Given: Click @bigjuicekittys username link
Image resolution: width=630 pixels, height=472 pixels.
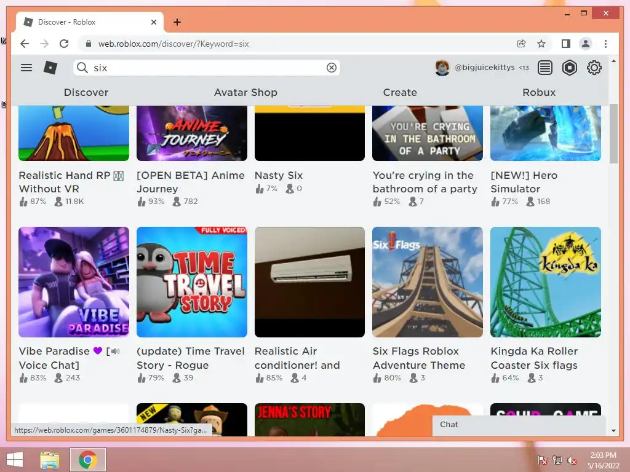Looking at the screenshot, I should [x=484, y=68].
